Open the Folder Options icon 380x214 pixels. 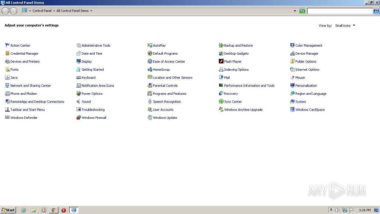pos(292,61)
